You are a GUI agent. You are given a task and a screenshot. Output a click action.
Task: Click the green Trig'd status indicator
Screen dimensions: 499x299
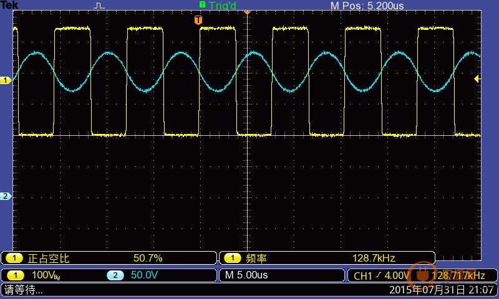click(x=218, y=6)
